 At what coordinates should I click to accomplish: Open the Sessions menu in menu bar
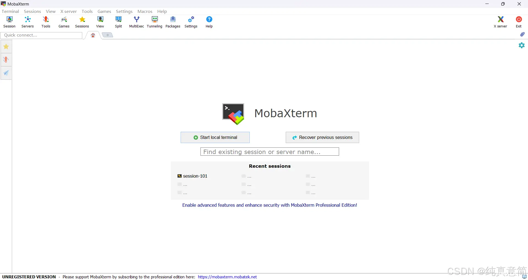click(x=32, y=11)
